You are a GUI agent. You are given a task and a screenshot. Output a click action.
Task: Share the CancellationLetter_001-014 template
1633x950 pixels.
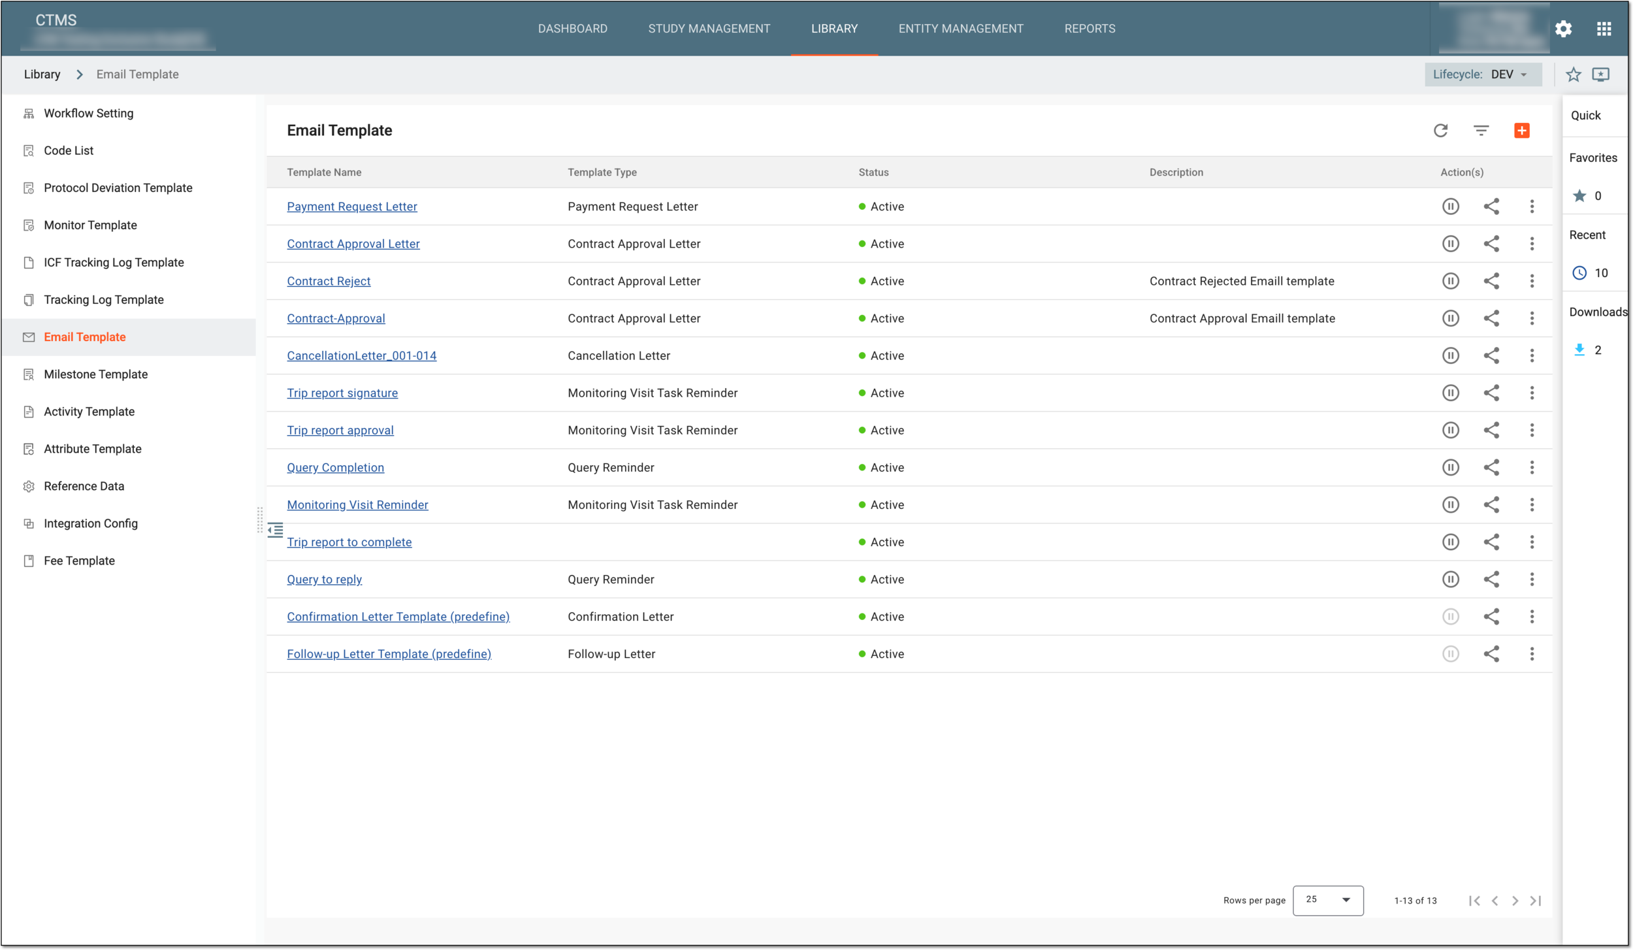point(1491,355)
